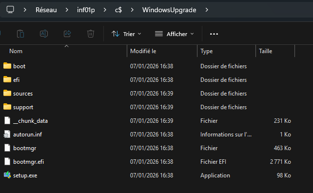Open the three-dots more options menu

(214, 34)
